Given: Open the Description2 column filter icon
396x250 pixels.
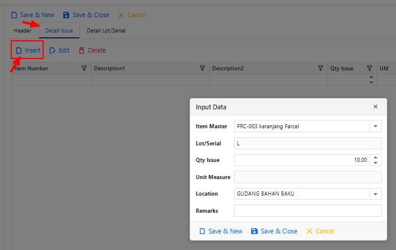Looking at the screenshot, I should 320,68.
